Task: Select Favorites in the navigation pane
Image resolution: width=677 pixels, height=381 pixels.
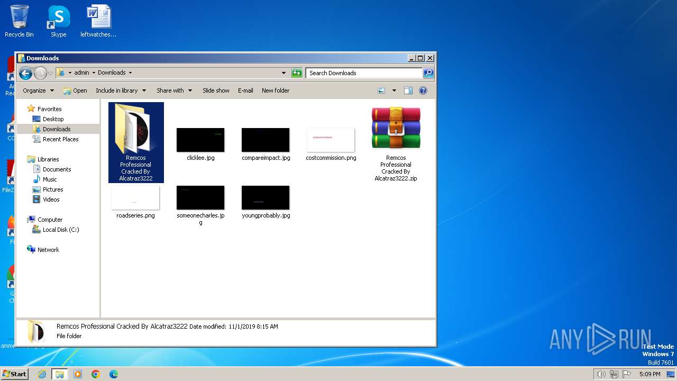Action: 49,109
